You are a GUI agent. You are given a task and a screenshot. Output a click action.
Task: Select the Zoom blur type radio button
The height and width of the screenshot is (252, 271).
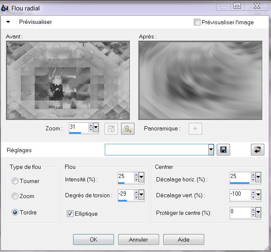(x=15, y=196)
